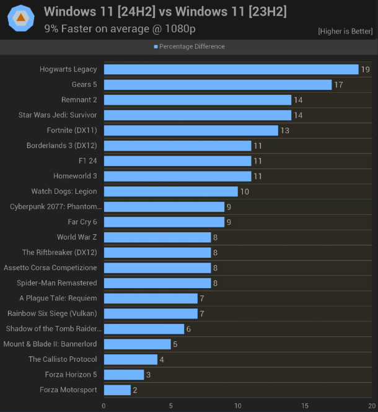Click the Far Cry 6 bar
Image resolution: width=378 pixels, height=412 pixels.
pos(164,222)
